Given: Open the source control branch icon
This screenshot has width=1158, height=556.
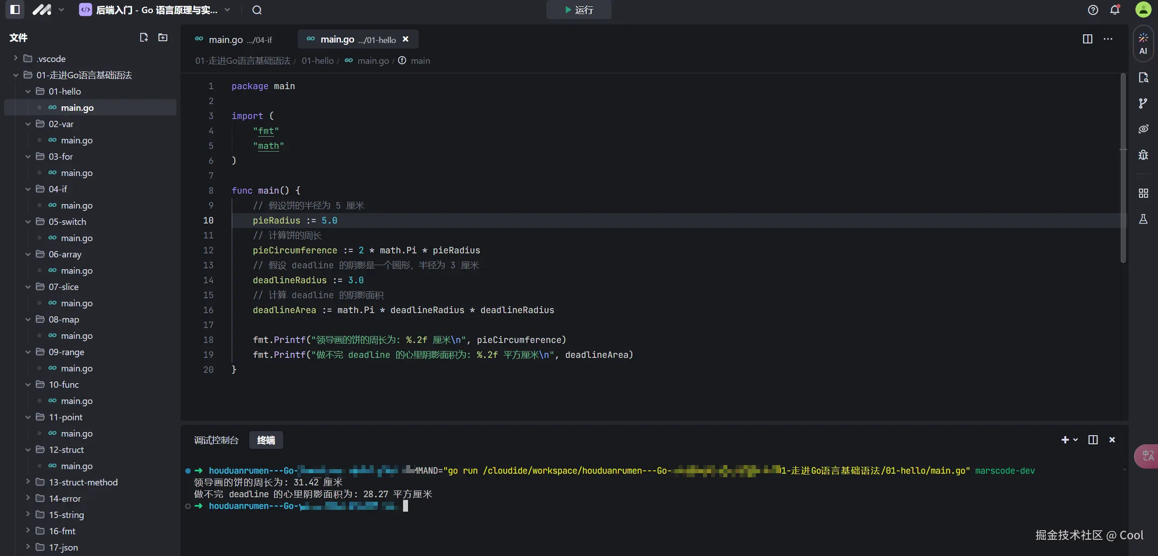Looking at the screenshot, I should pyautogui.click(x=1143, y=103).
